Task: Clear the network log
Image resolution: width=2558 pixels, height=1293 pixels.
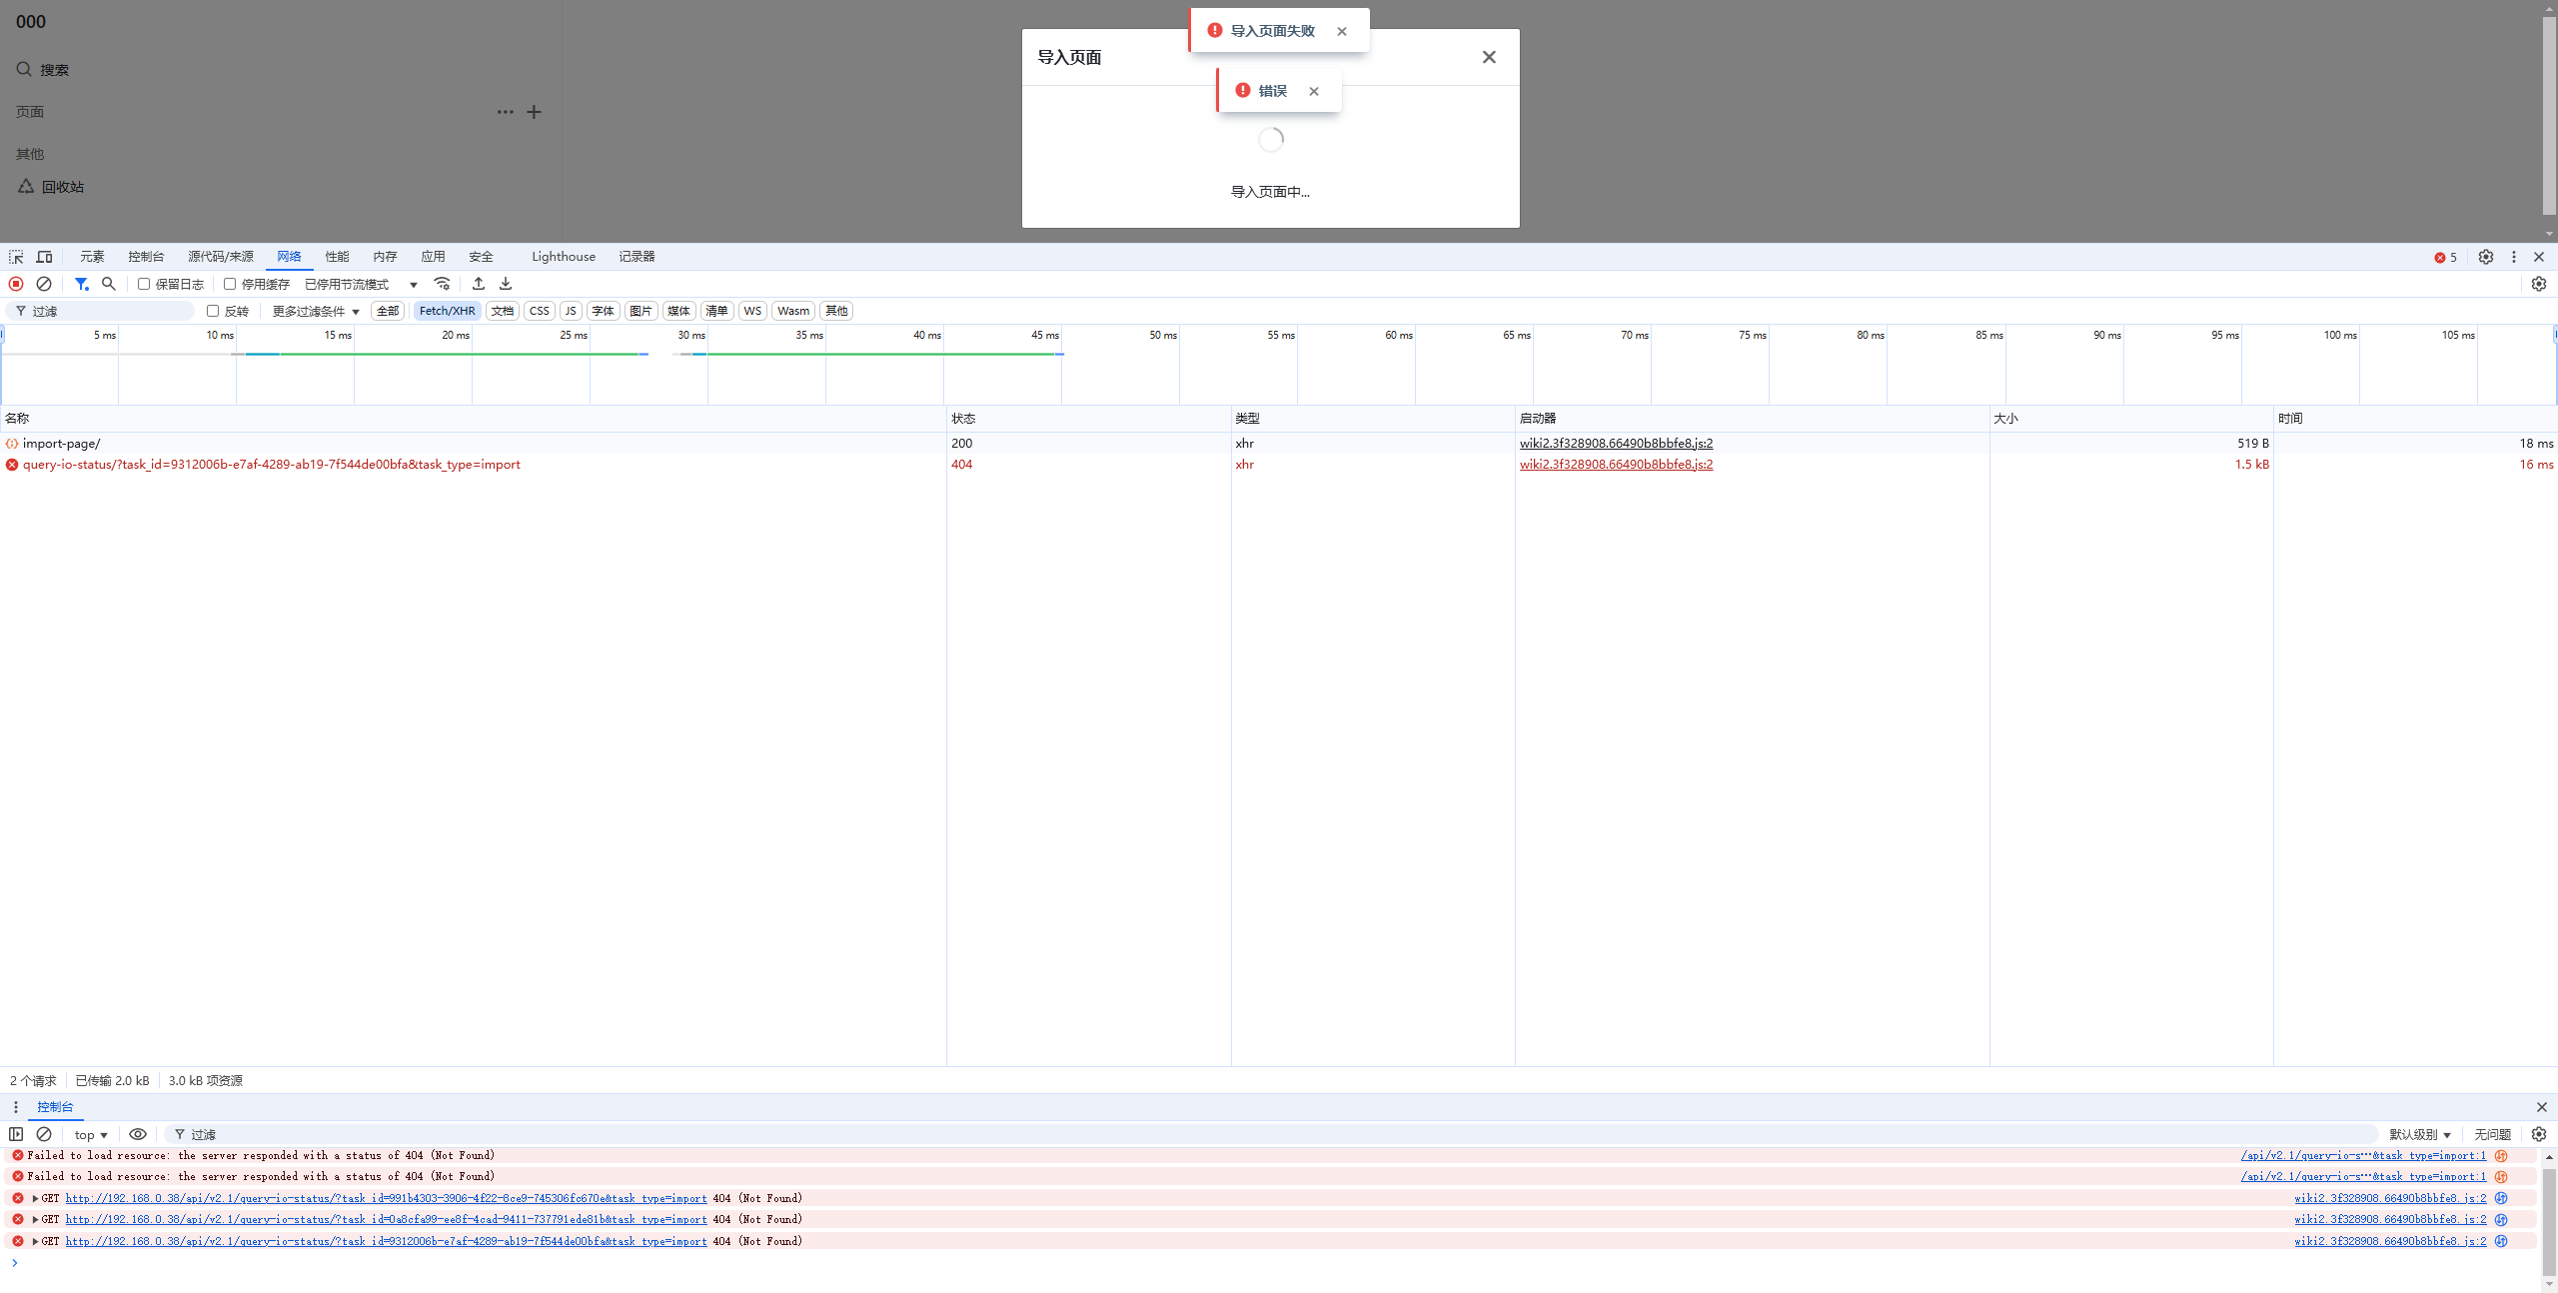Action: click(44, 284)
